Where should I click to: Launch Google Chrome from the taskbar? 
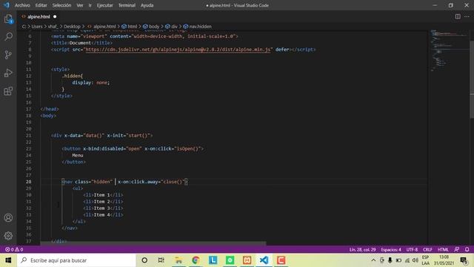click(x=196, y=260)
